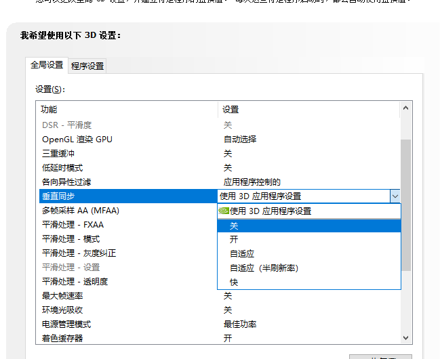Select the 平滑处理 - 灰度纠正 row
The image size is (440, 359).
tap(128, 253)
